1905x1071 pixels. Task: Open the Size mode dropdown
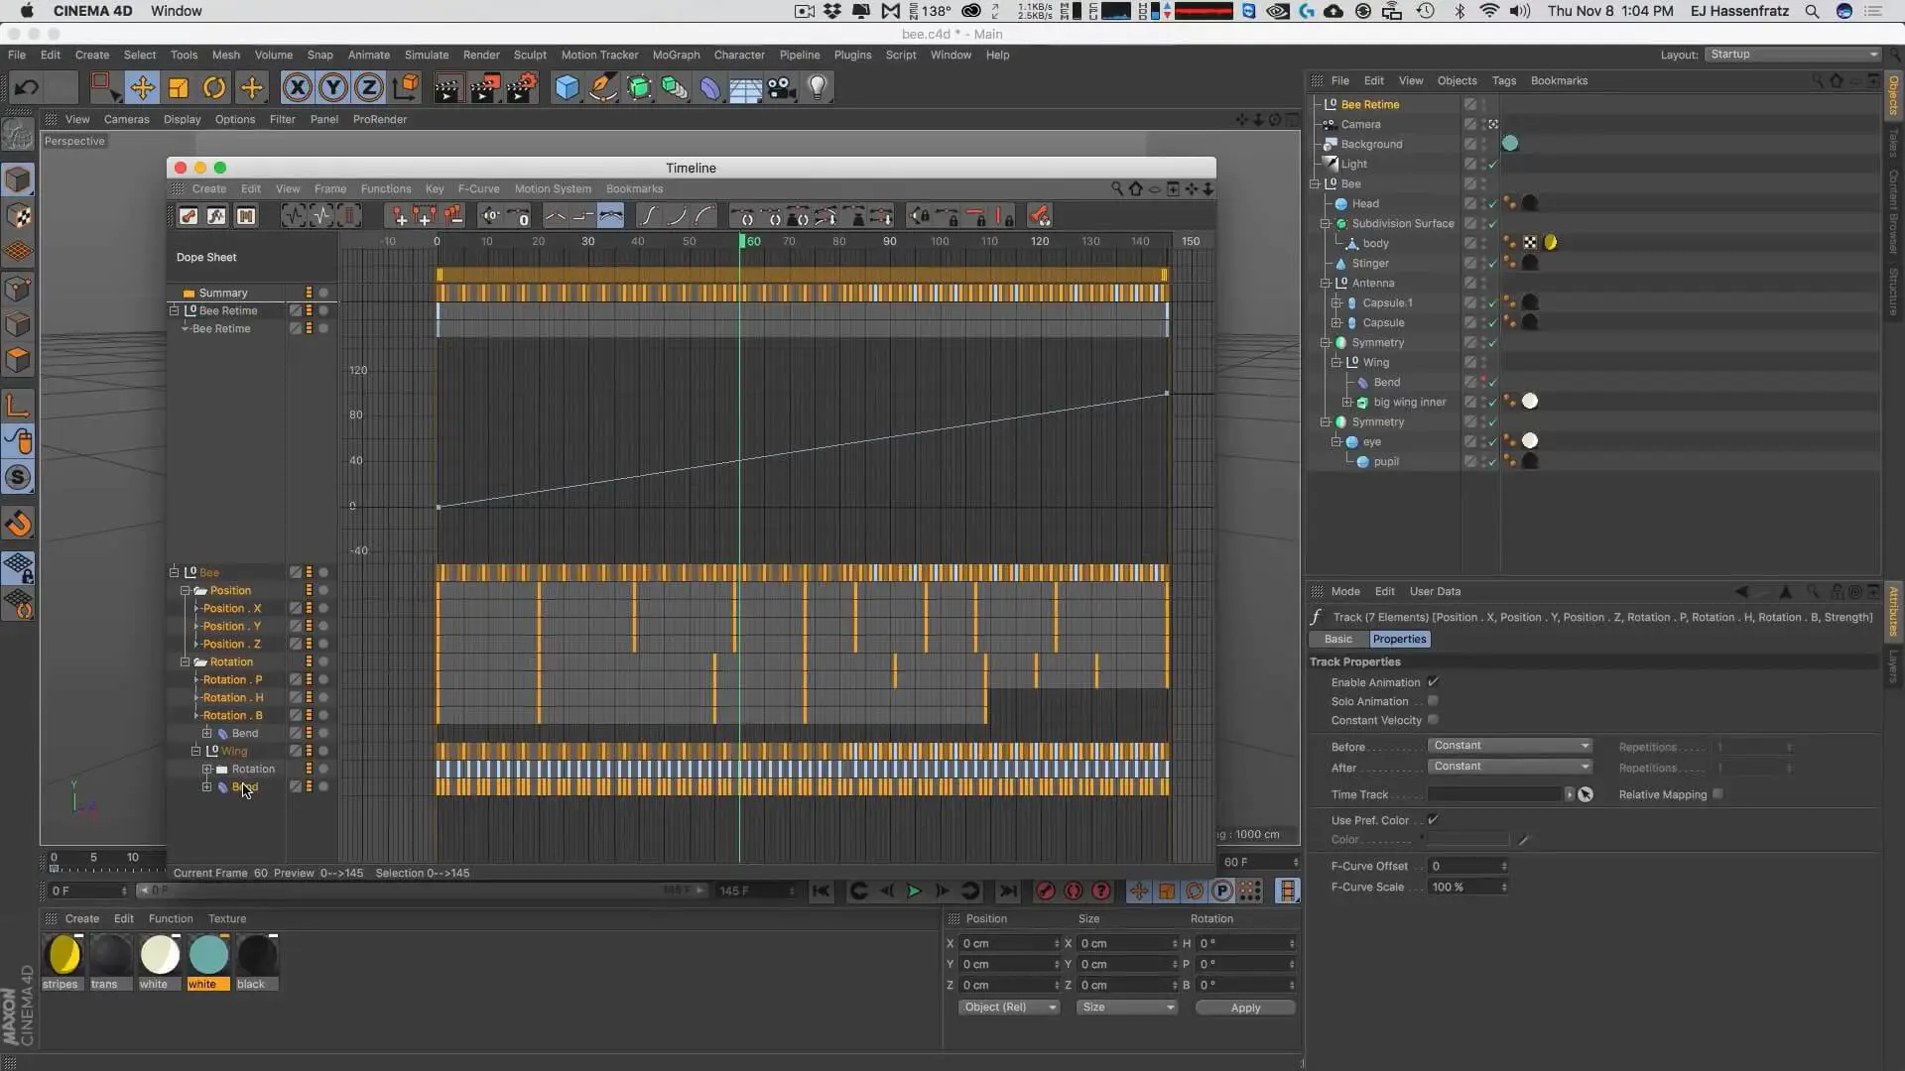(x=1127, y=1008)
